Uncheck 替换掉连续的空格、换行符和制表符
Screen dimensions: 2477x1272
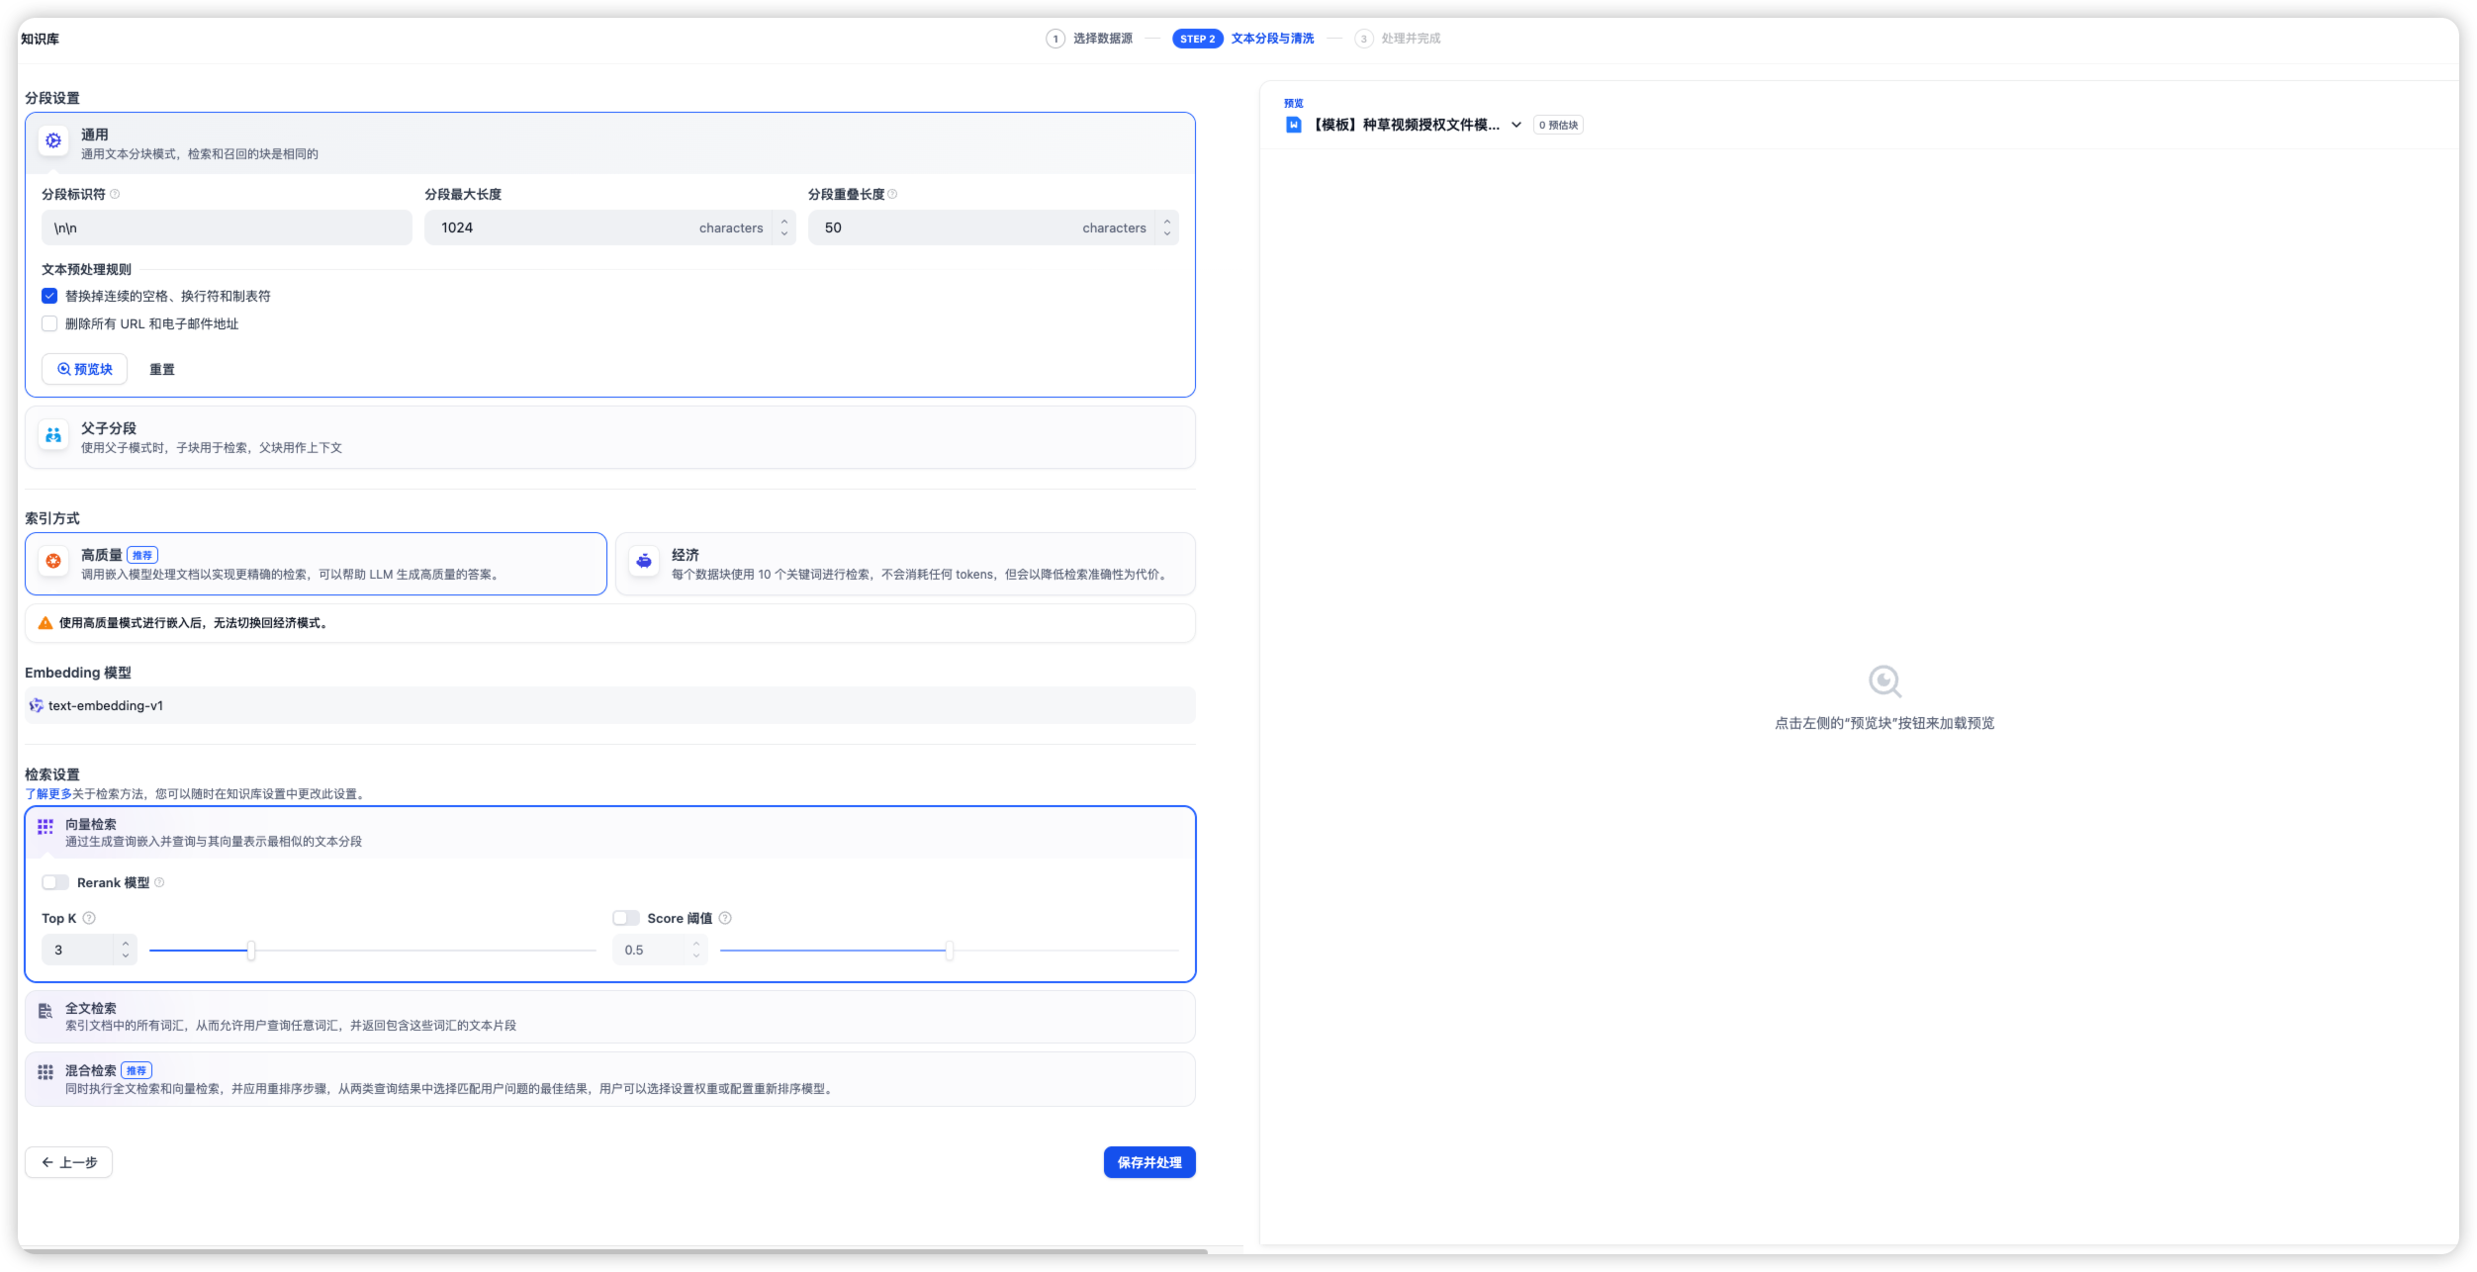pos(49,296)
